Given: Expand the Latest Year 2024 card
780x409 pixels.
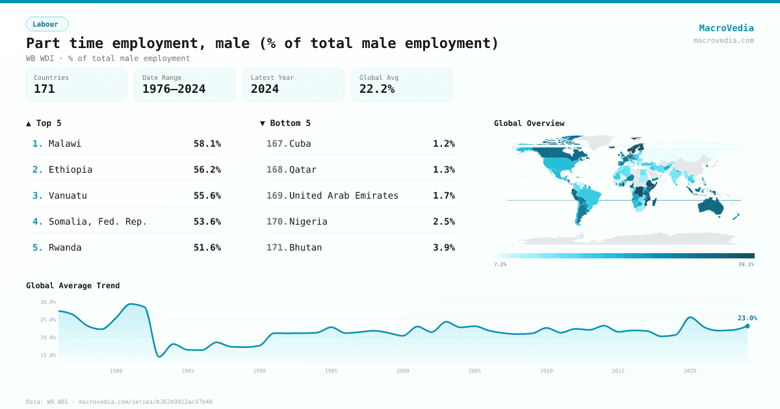Looking at the screenshot, I should tap(293, 84).
